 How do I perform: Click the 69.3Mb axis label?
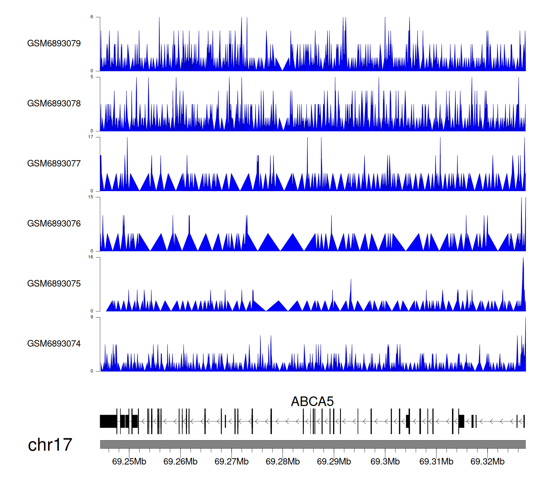[385, 462]
